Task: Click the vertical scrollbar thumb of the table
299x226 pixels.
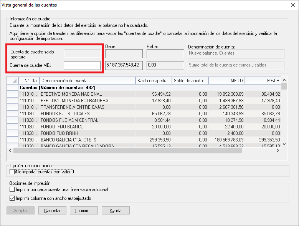Action: coord(284,86)
